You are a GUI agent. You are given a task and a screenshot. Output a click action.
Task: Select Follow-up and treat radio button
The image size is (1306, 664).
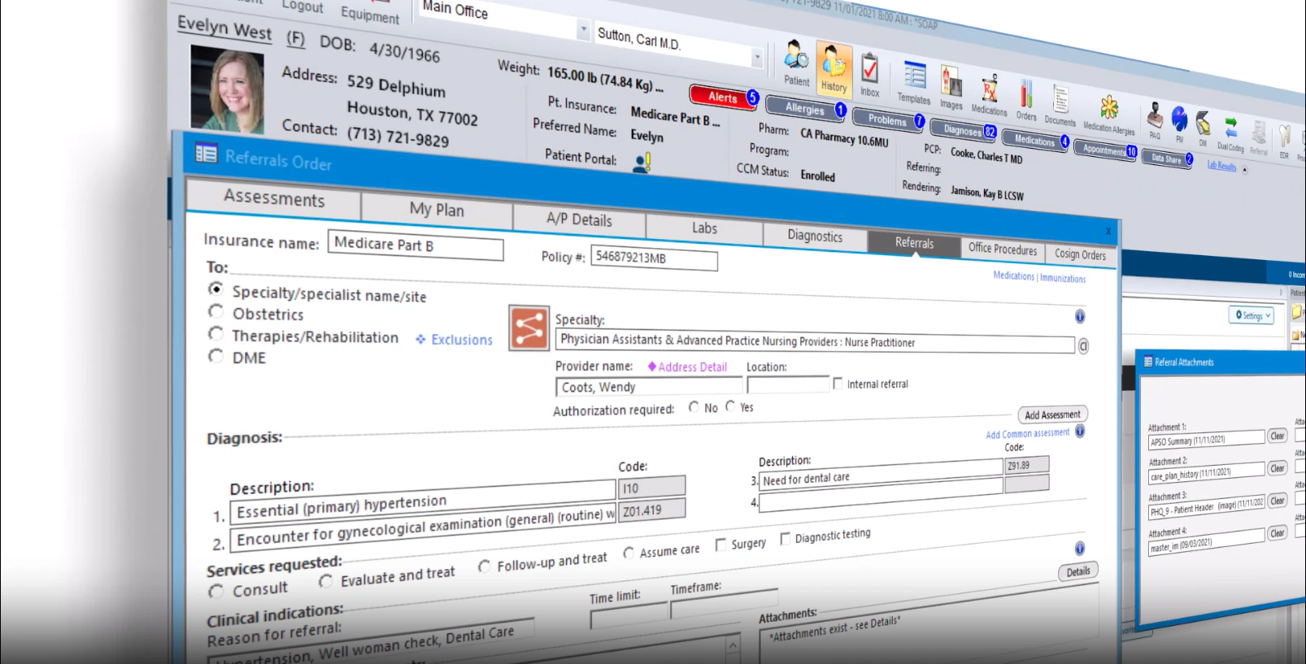point(485,566)
